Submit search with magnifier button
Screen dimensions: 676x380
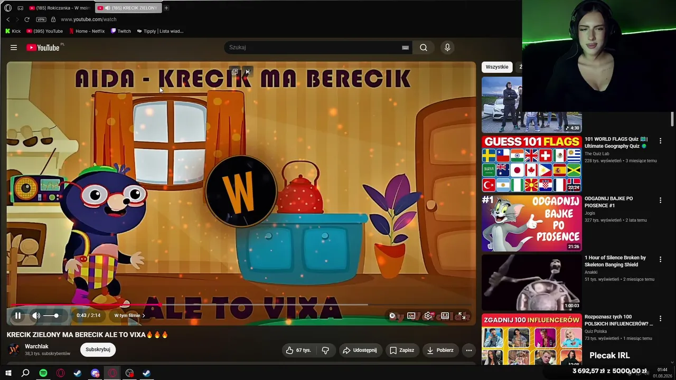point(424,47)
